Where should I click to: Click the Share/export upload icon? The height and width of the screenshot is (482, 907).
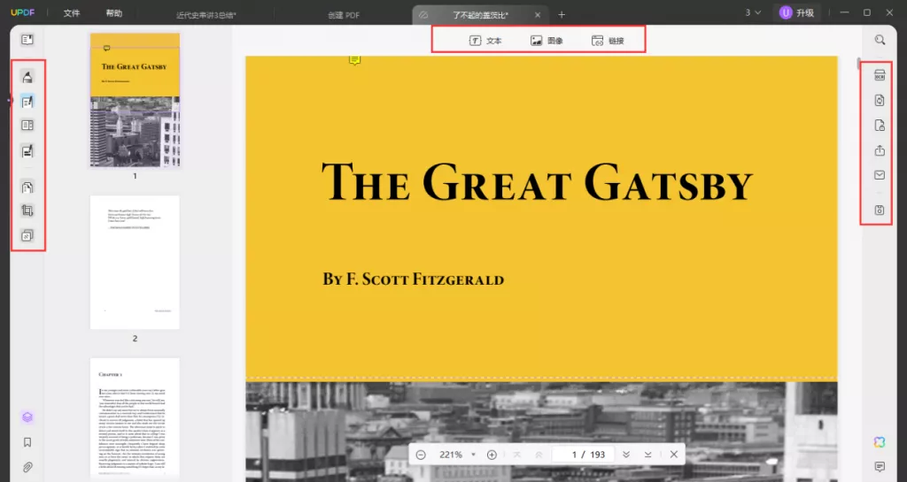pyautogui.click(x=880, y=150)
